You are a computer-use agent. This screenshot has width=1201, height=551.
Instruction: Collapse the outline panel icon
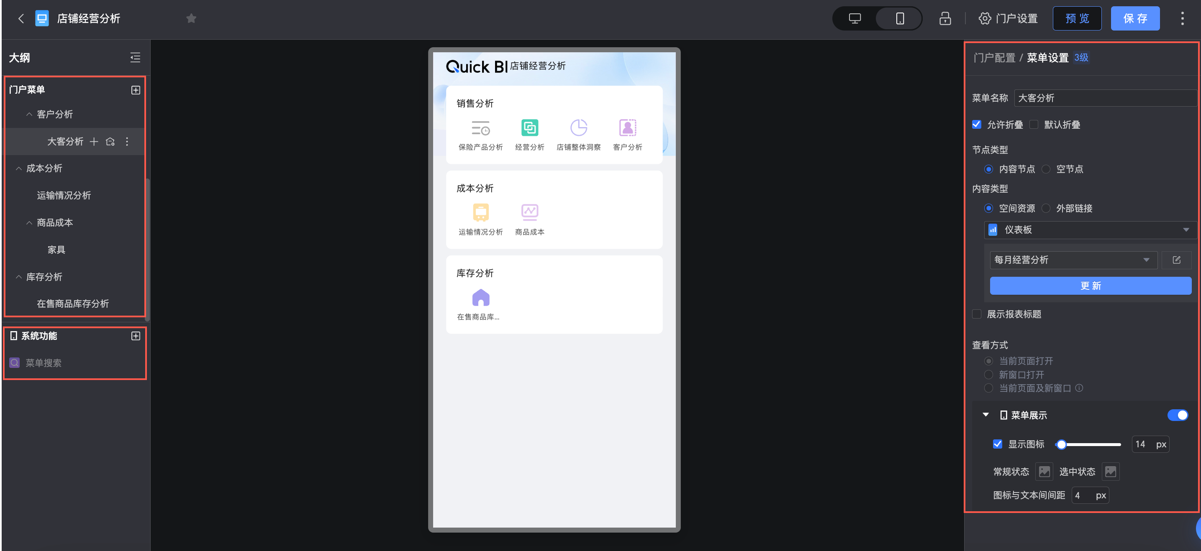135,58
